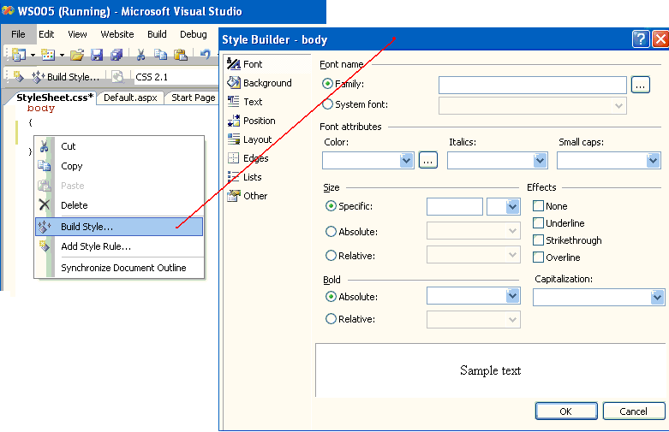Check the Strikethrough checkbox

coord(538,240)
